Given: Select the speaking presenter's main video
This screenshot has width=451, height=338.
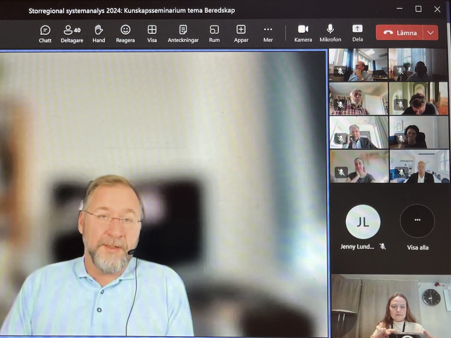Looking at the screenshot, I should [x=163, y=194].
